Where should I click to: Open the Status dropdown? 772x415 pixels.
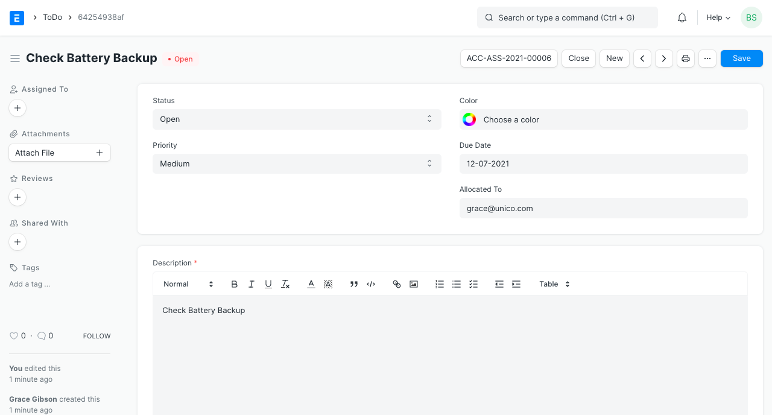click(297, 119)
